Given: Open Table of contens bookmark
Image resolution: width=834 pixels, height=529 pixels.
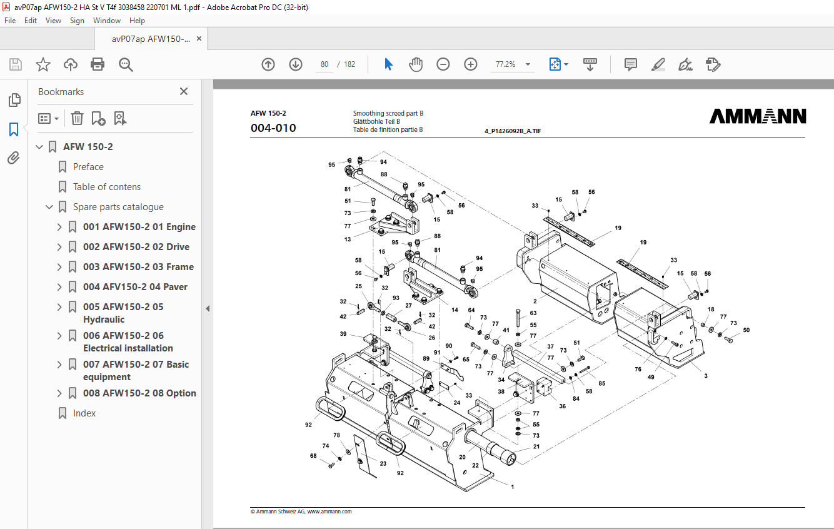Looking at the screenshot, I should (x=107, y=187).
